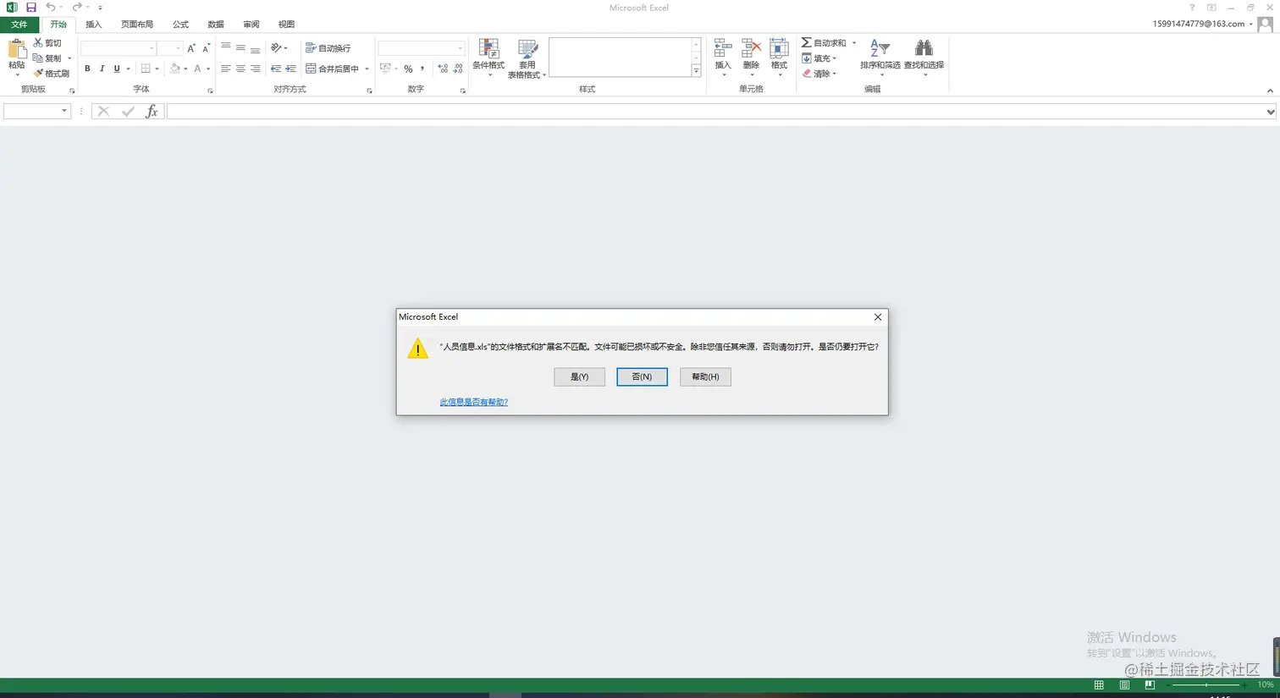The height and width of the screenshot is (698, 1280).
Task: Switch to the View (视图) tab
Action: 287,25
